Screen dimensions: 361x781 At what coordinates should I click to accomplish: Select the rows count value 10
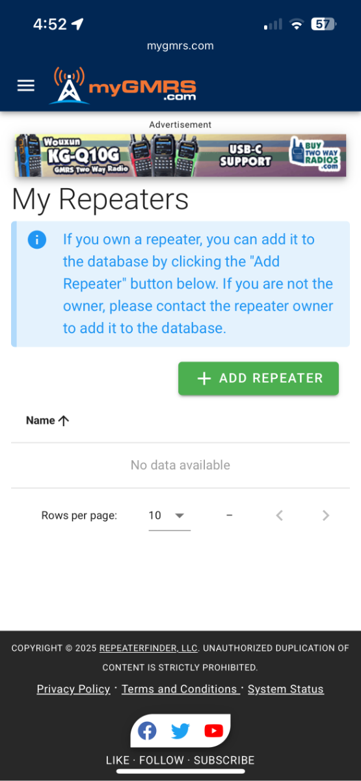coord(155,515)
